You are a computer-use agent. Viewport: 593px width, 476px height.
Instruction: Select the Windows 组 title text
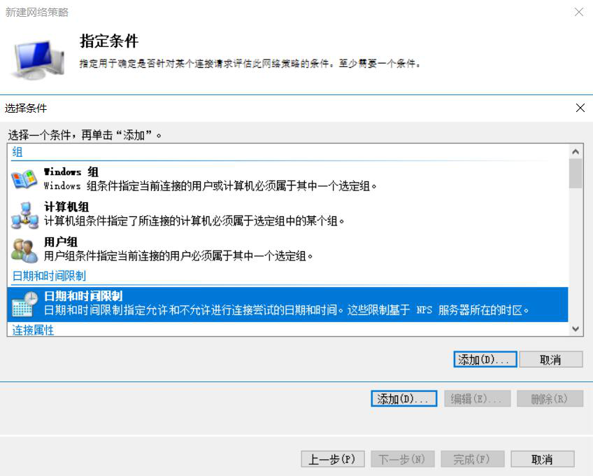71,172
